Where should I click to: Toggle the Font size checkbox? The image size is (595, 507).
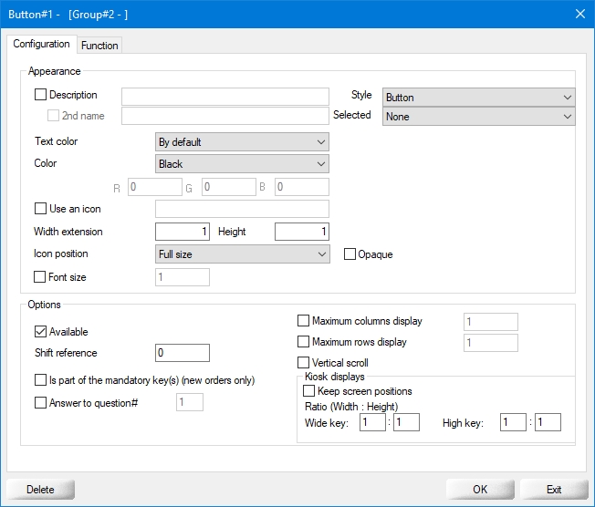pyautogui.click(x=40, y=277)
